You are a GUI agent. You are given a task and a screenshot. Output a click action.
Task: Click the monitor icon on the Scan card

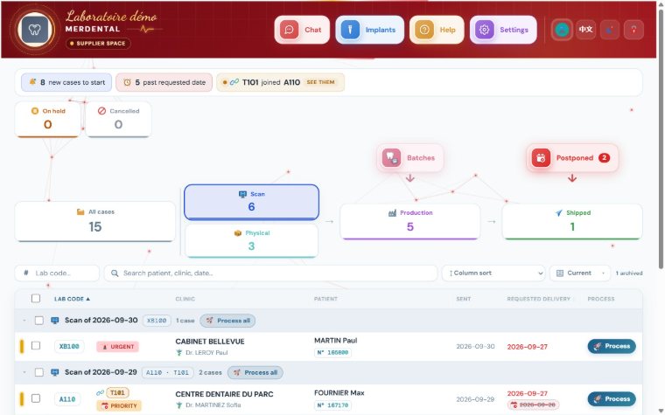click(x=242, y=194)
